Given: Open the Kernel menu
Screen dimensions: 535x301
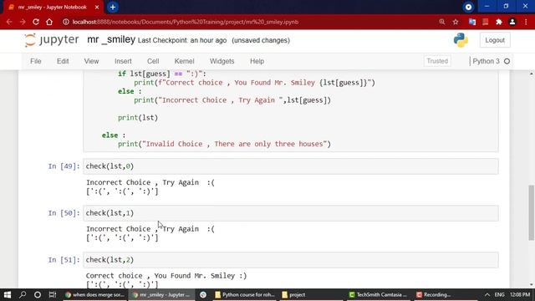Looking at the screenshot, I should click(184, 61).
